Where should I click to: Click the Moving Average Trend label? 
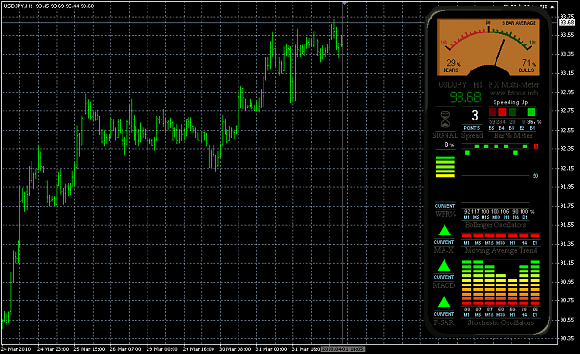tap(501, 250)
